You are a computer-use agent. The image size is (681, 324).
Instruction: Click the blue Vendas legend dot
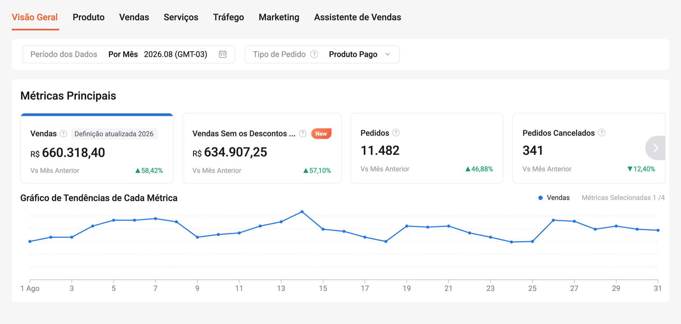540,198
